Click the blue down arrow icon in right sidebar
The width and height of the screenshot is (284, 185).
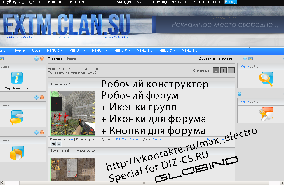245,58
